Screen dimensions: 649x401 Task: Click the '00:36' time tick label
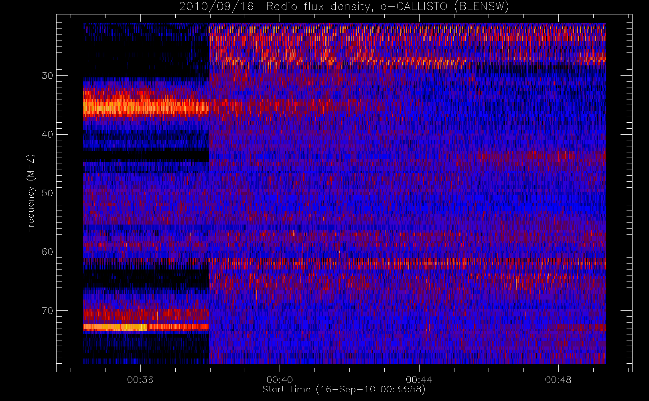pos(140,380)
